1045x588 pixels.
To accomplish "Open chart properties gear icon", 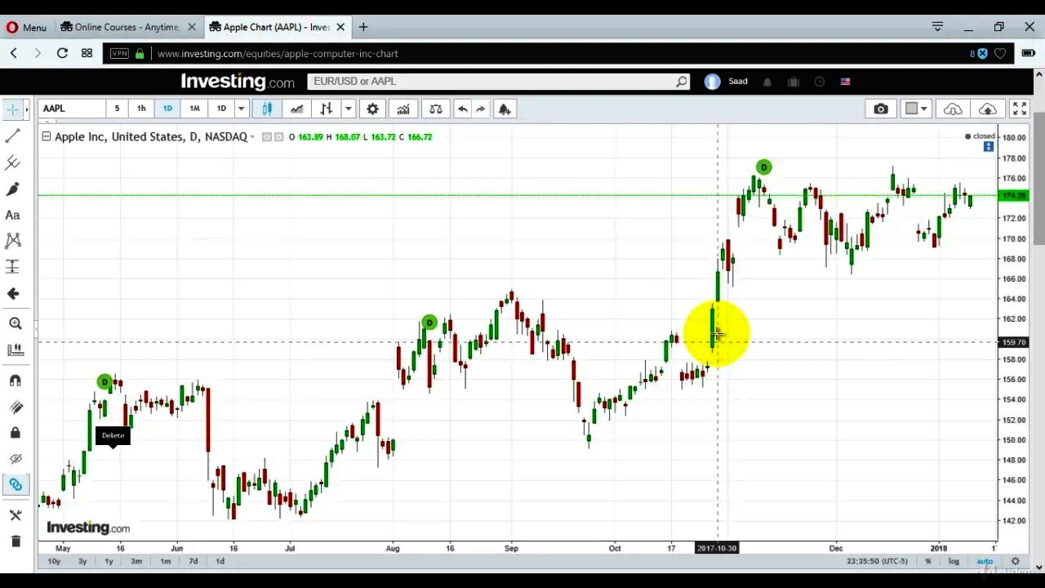I will pyautogui.click(x=372, y=109).
